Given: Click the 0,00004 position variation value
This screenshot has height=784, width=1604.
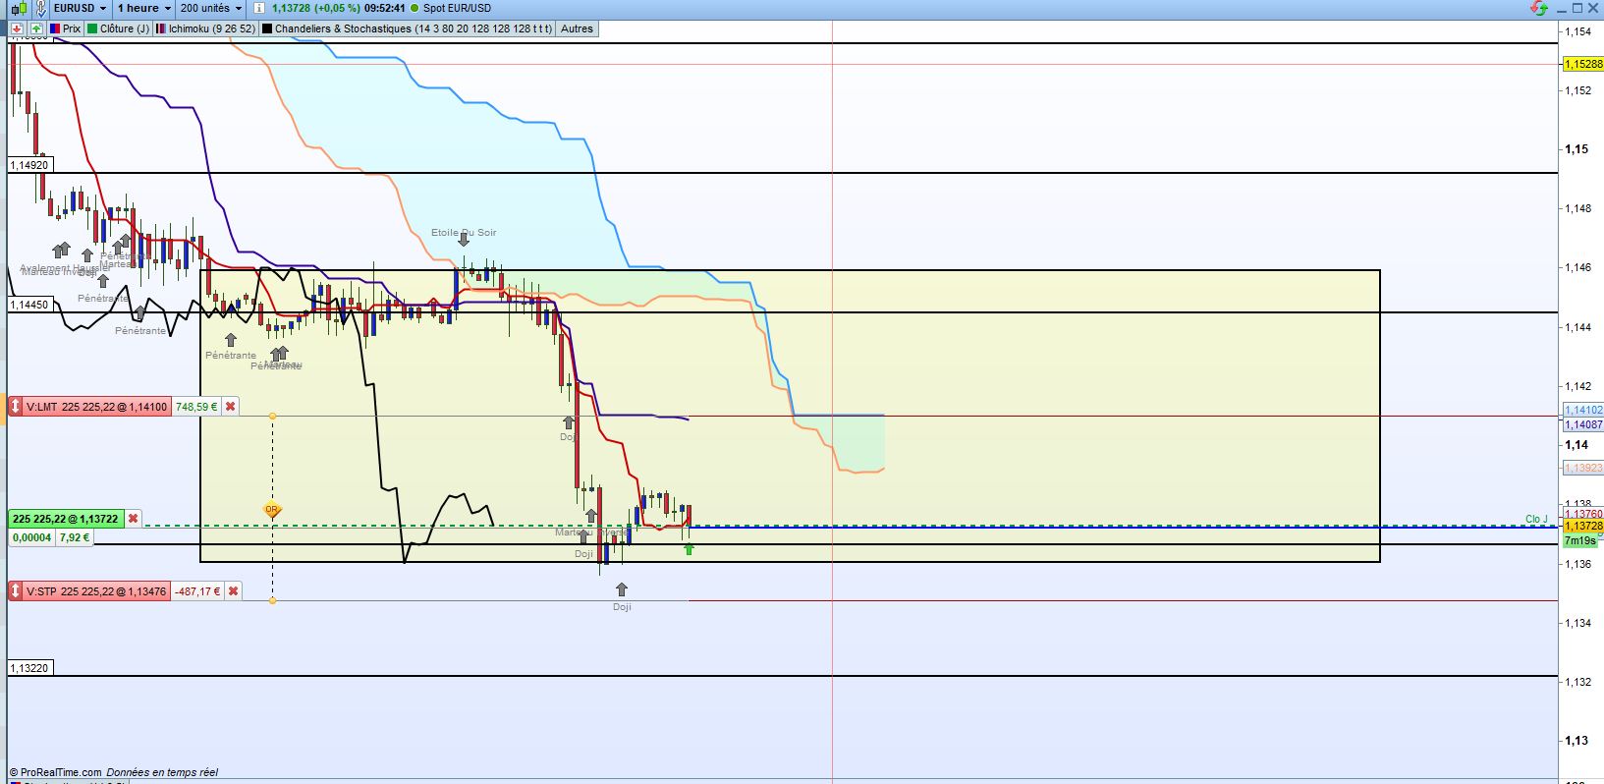Looking at the screenshot, I should [x=32, y=537].
